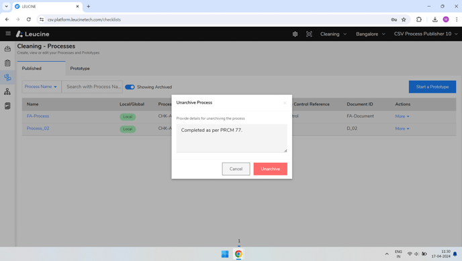Open the hierarchy ontology icon in sidebar
The height and width of the screenshot is (261, 462).
point(7,91)
